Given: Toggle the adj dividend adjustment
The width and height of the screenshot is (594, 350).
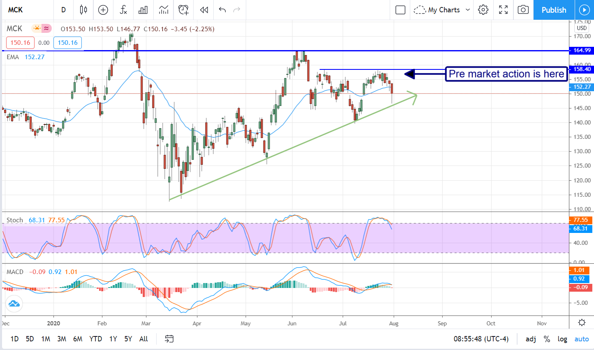Looking at the screenshot, I should point(531,339).
